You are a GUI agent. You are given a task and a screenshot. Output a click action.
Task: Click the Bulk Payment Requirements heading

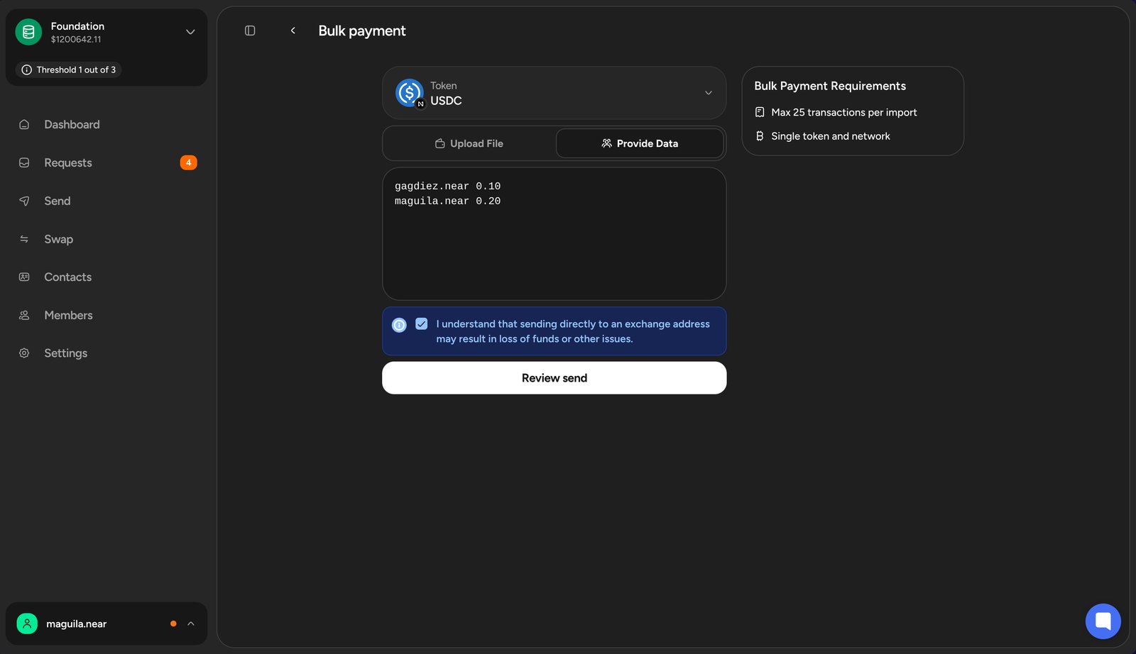pos(830,86)
